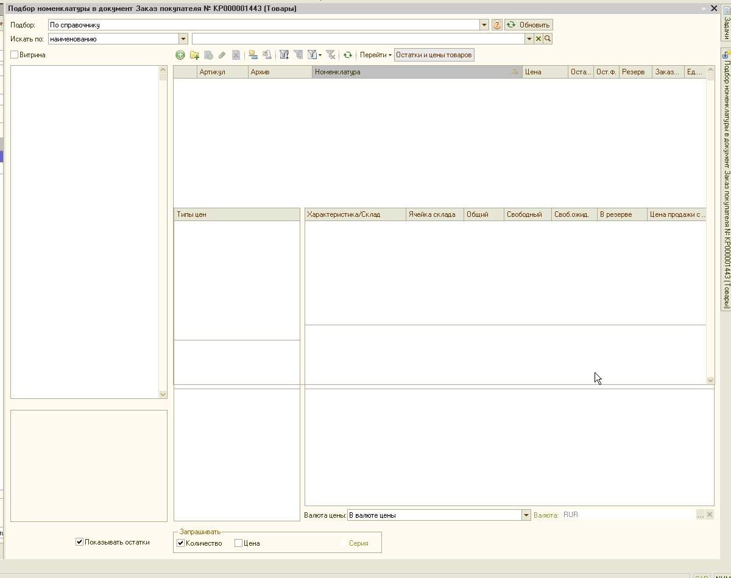Viewport: 731px width, 578px height.
Task: Click the orange help question mark icon
Action: click(x=497, y=25)
